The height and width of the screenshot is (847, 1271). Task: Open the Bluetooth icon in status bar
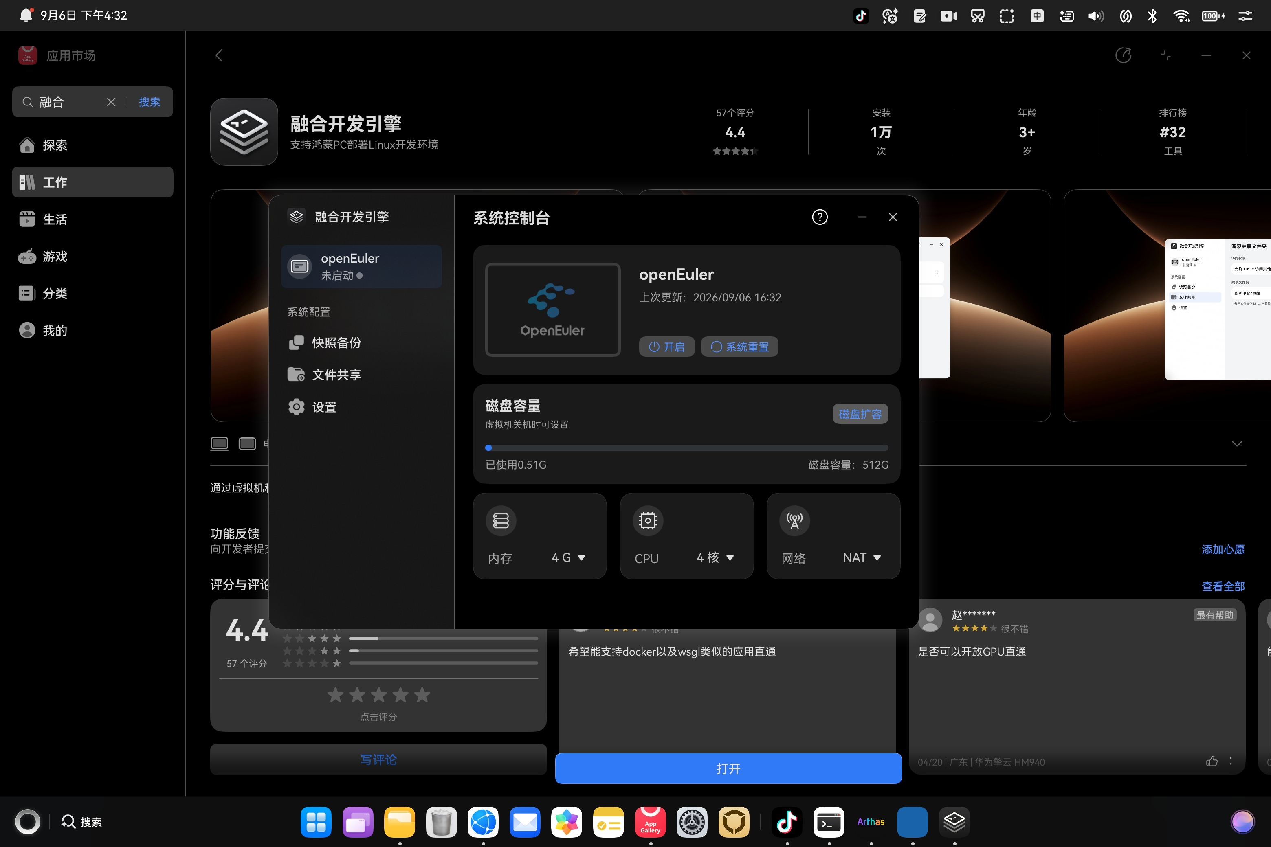tap(1152, 16)
